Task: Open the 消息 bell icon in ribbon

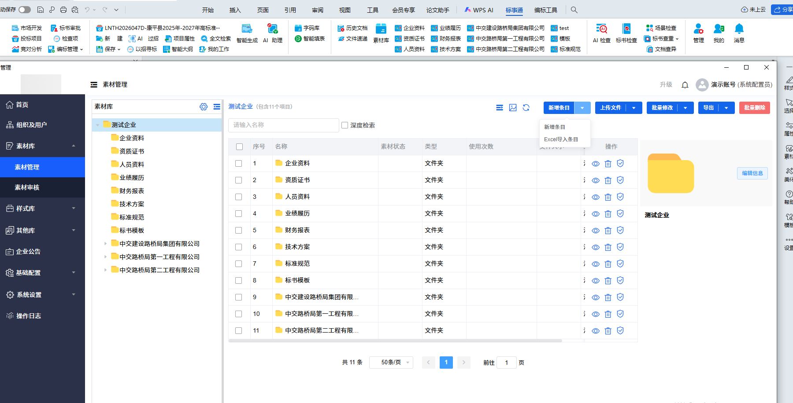Action: (x=739, y=29)
